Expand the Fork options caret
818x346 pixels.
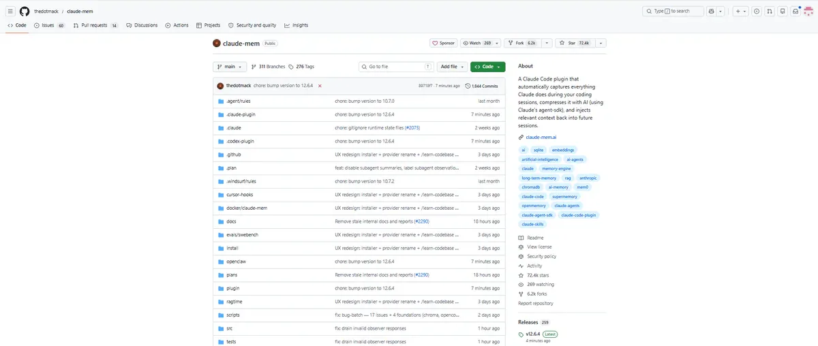click(x=546, y=43)
